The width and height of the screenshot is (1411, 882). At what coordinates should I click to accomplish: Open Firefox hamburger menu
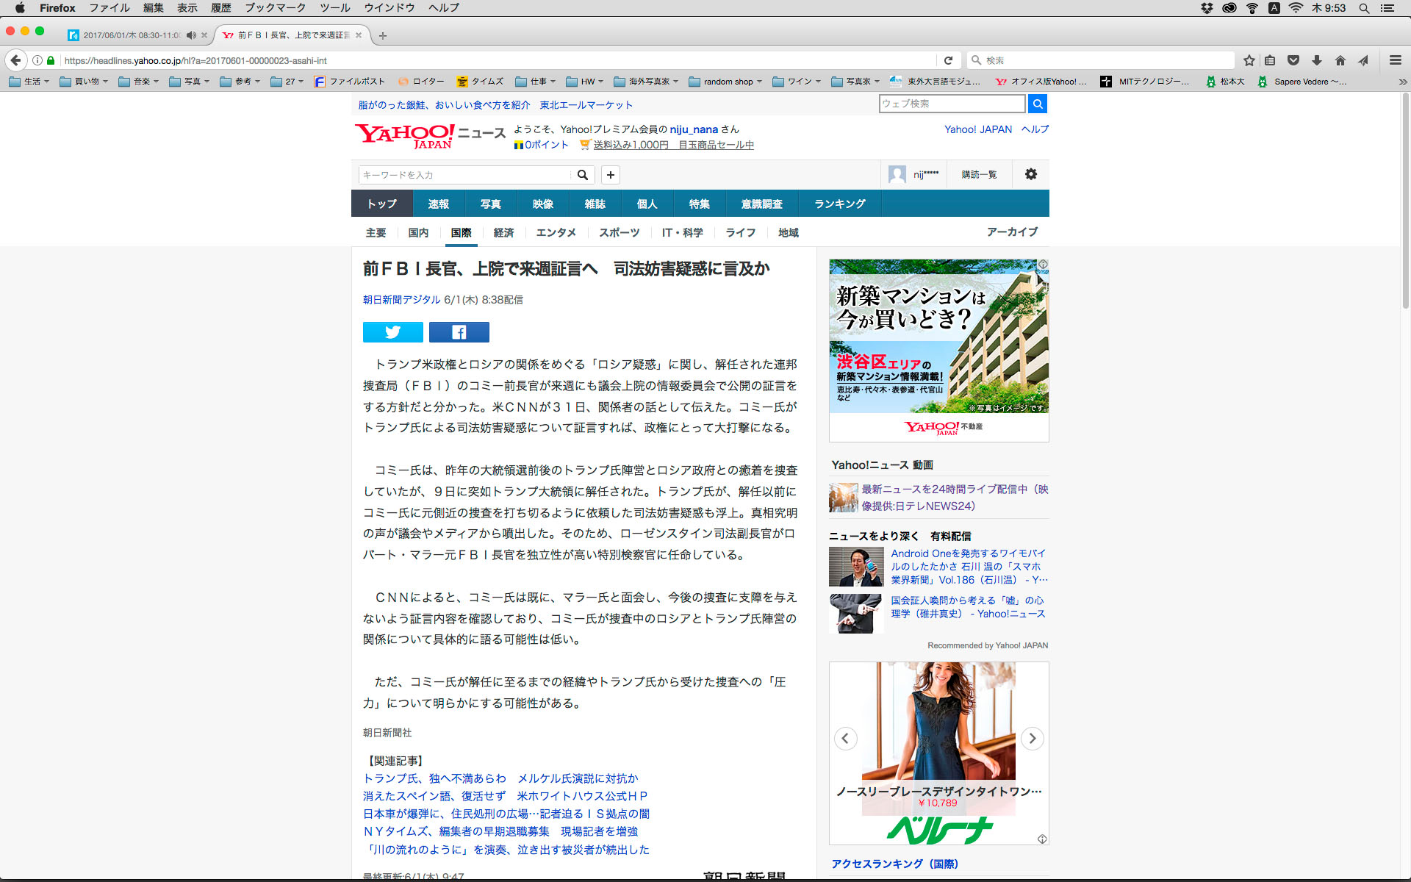(x=1395, y=60)
